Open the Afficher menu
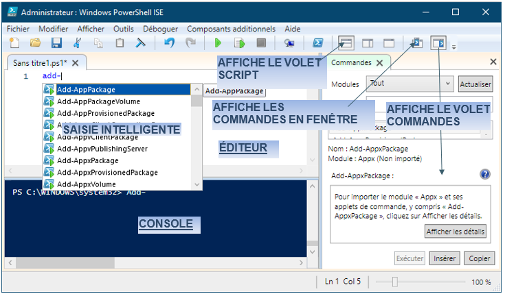The height and width of the screenshot is (294, 505). coord(91,29)
